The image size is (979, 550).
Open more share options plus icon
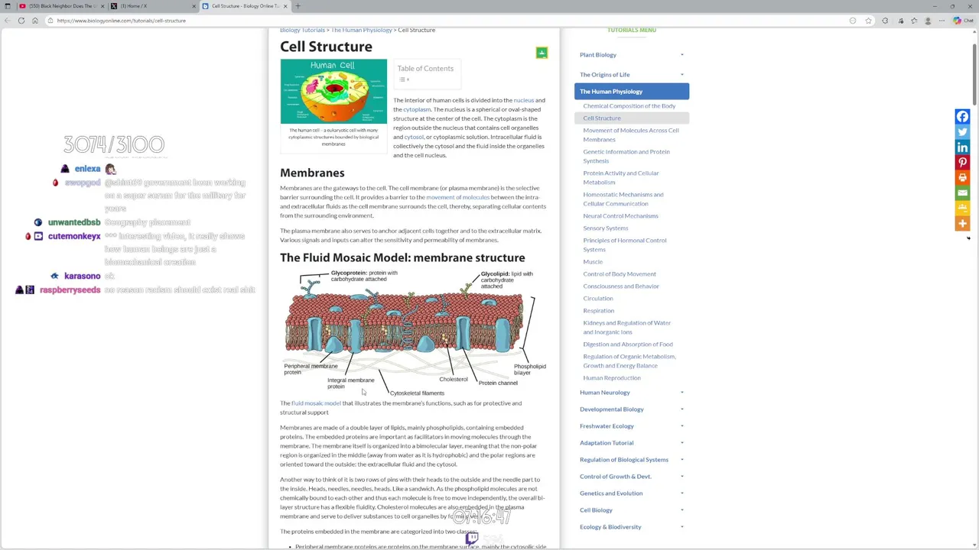pos(962,224)
